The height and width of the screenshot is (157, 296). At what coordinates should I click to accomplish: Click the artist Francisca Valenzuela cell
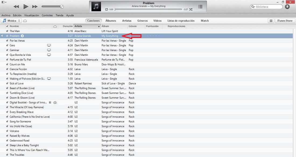86,60
